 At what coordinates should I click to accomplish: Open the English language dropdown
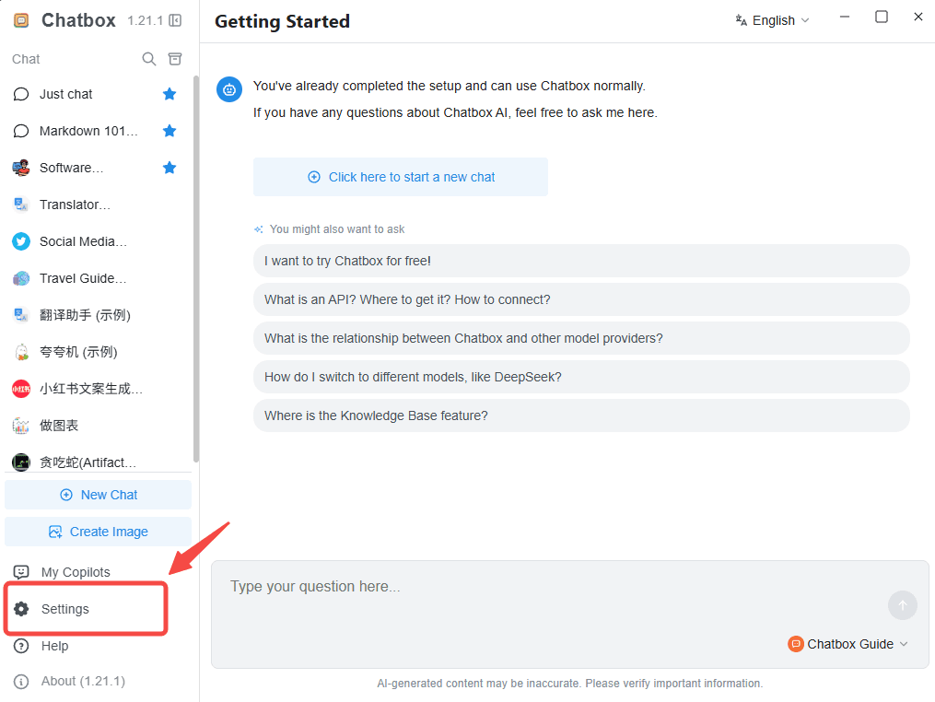click(773, 20)
